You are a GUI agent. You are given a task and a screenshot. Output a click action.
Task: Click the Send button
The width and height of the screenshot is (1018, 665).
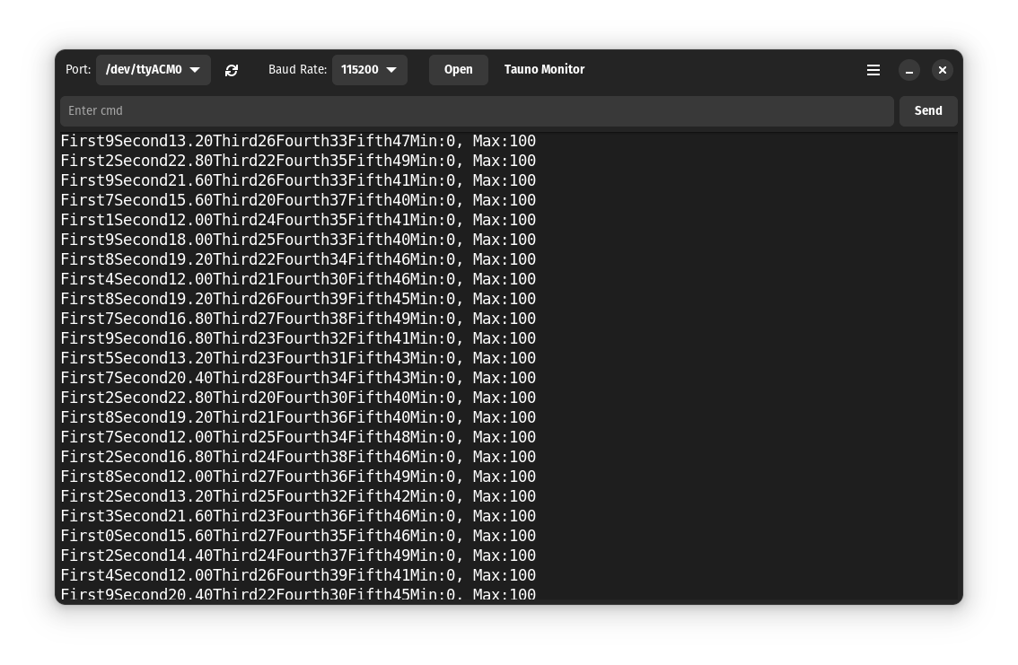coord(927,111)
